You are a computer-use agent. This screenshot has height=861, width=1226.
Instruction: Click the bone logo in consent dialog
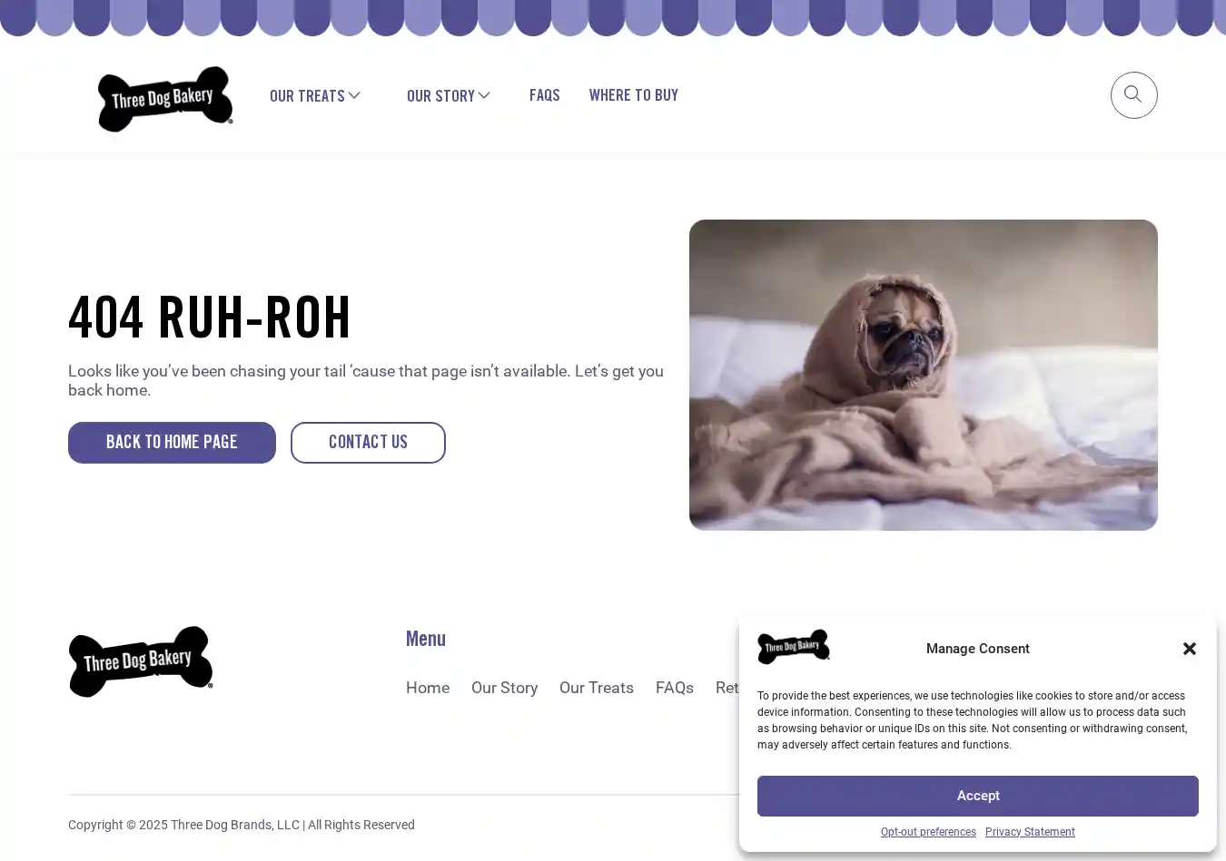[794, 647]
